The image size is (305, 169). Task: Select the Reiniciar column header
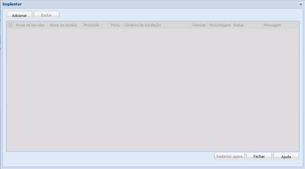(x=199, y=25)
